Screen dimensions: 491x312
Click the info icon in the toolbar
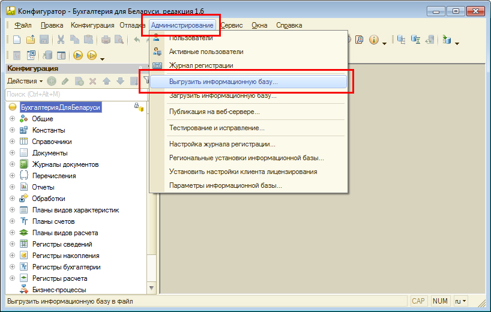click(x=374, y=40)
